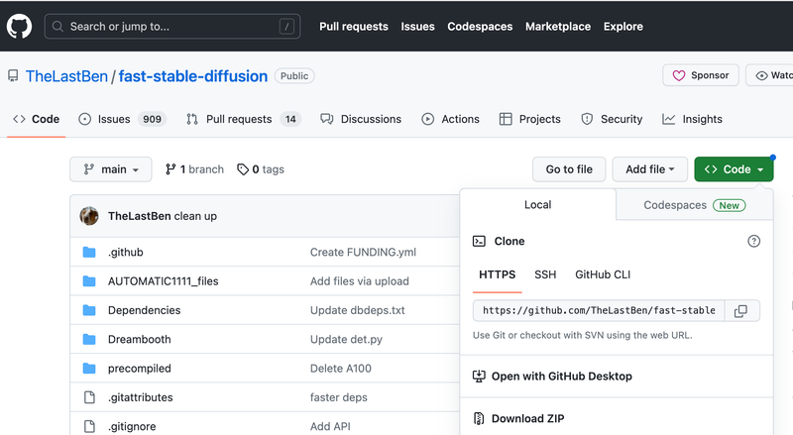Click the AUTOMATIC1111_files folder icon
This screenshot has width=793, height=435.
pos(89,281)
